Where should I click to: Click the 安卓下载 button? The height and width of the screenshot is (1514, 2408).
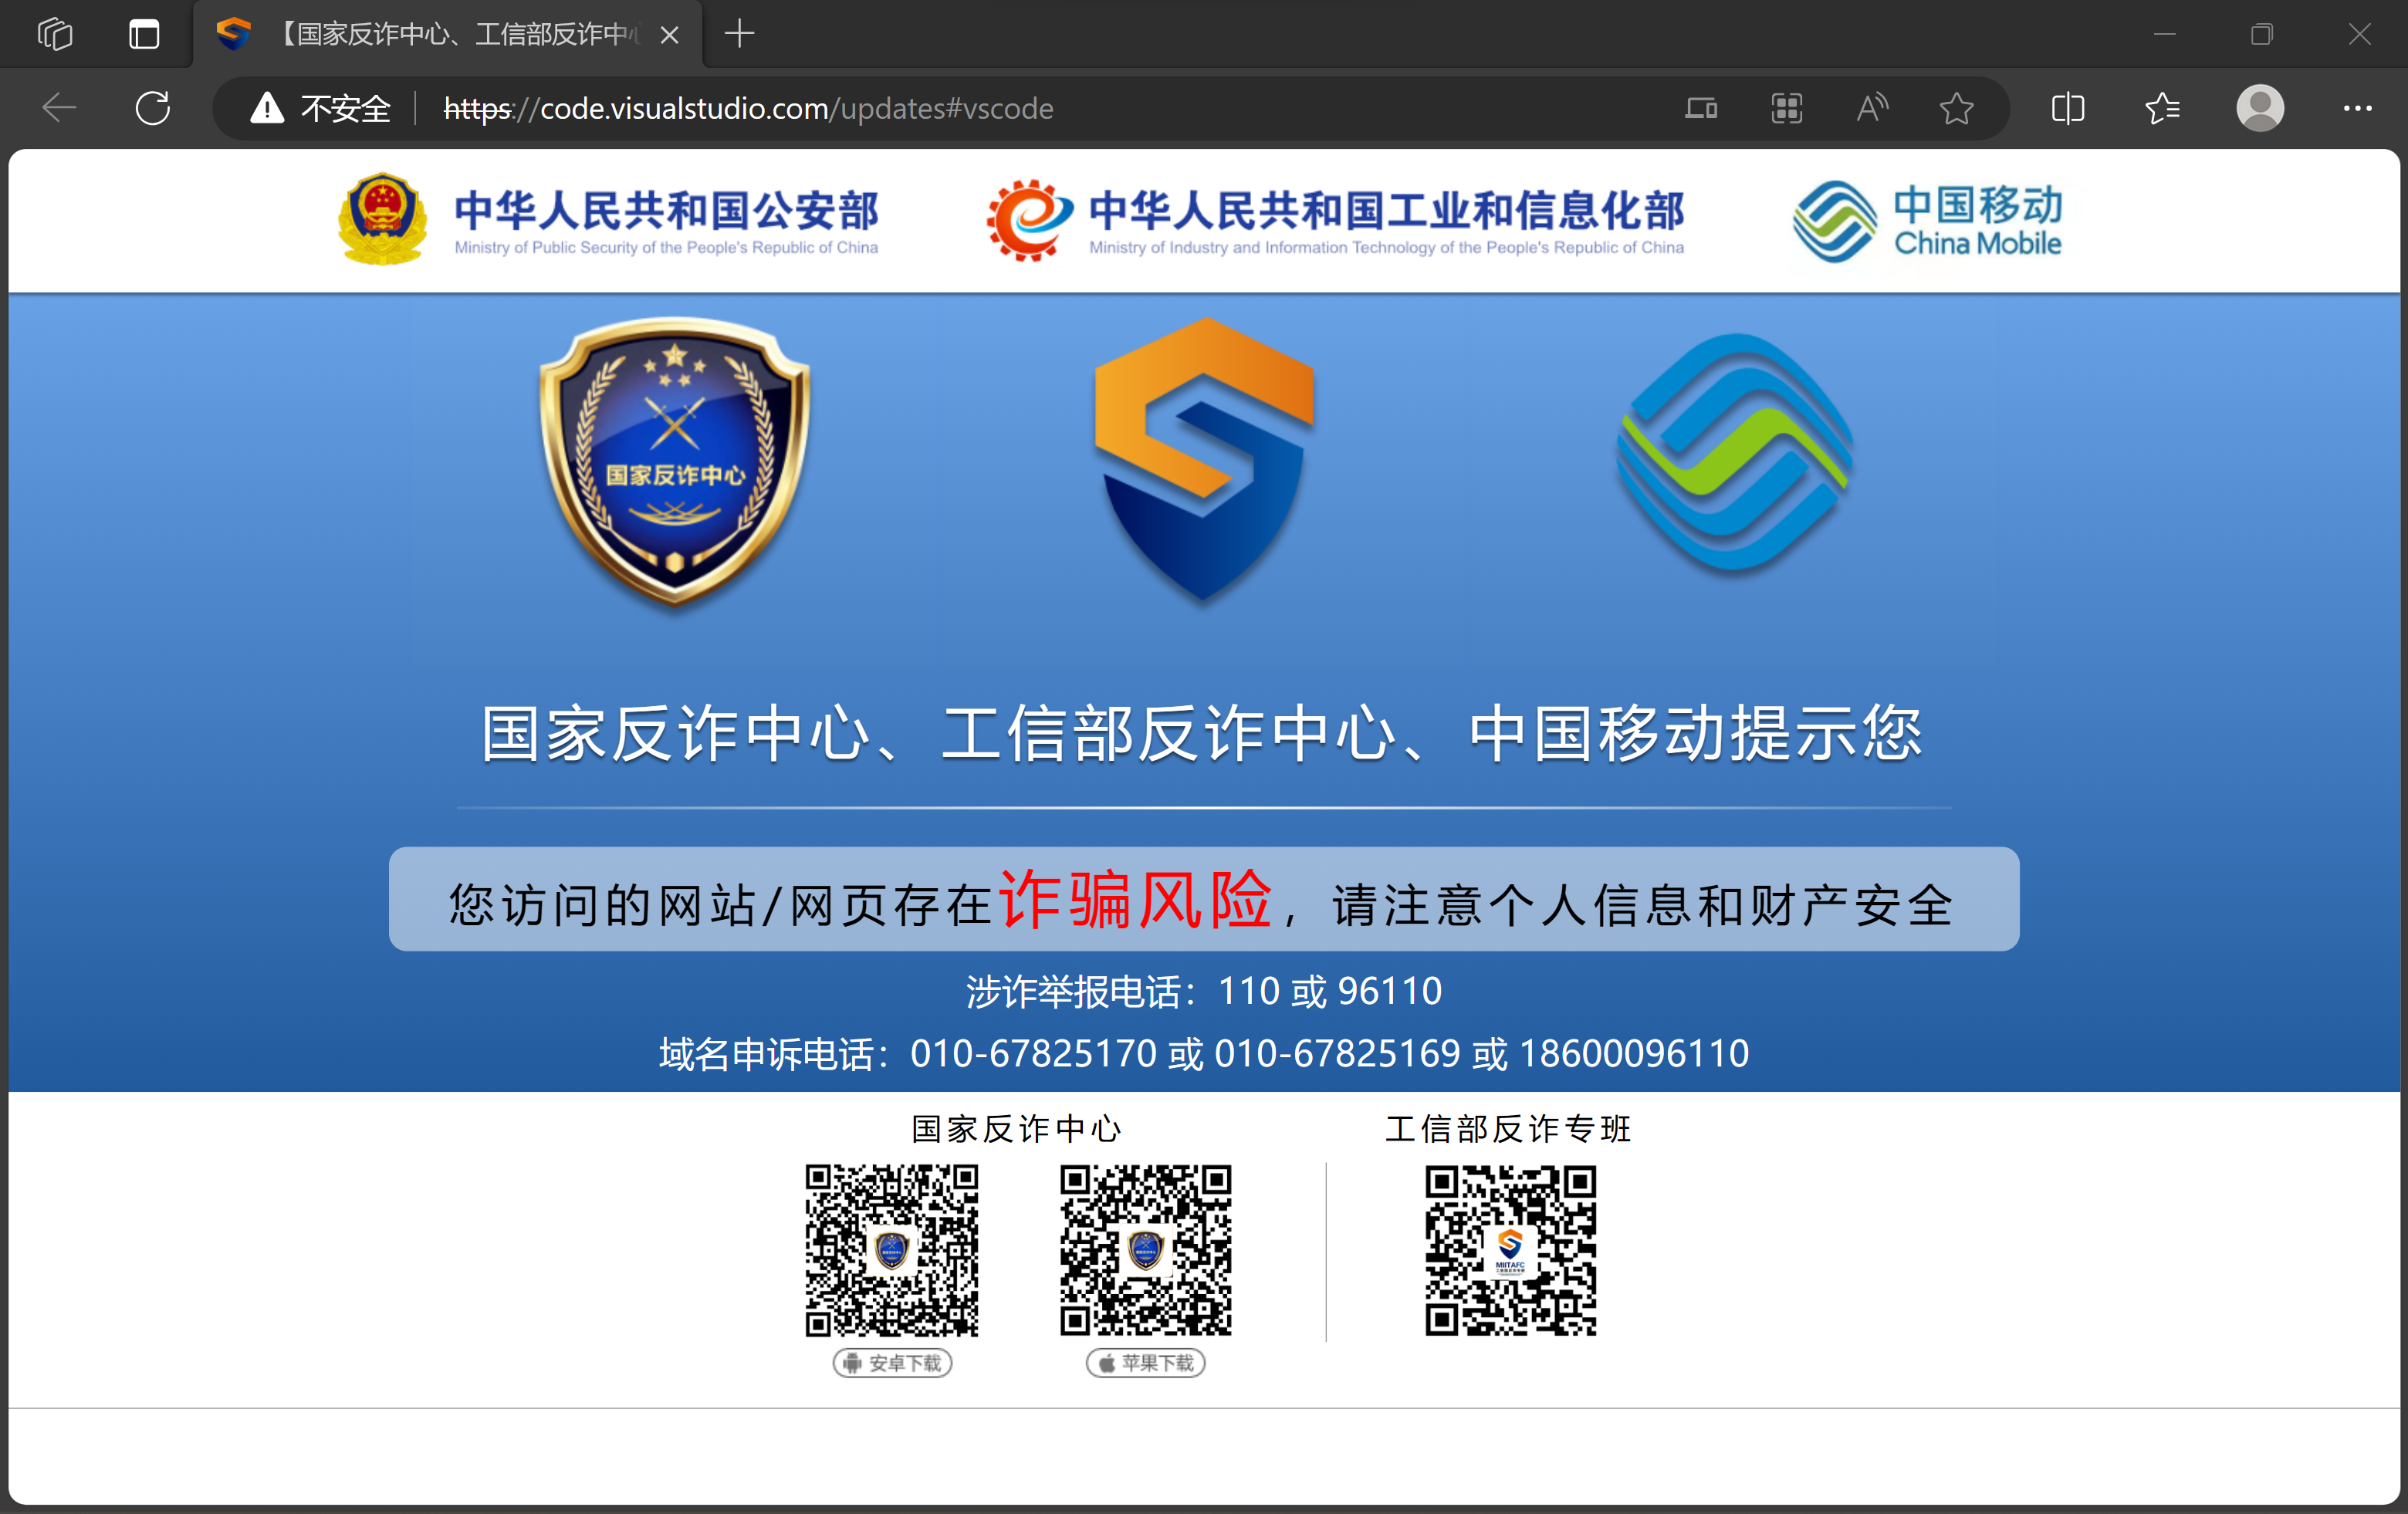892,1362
